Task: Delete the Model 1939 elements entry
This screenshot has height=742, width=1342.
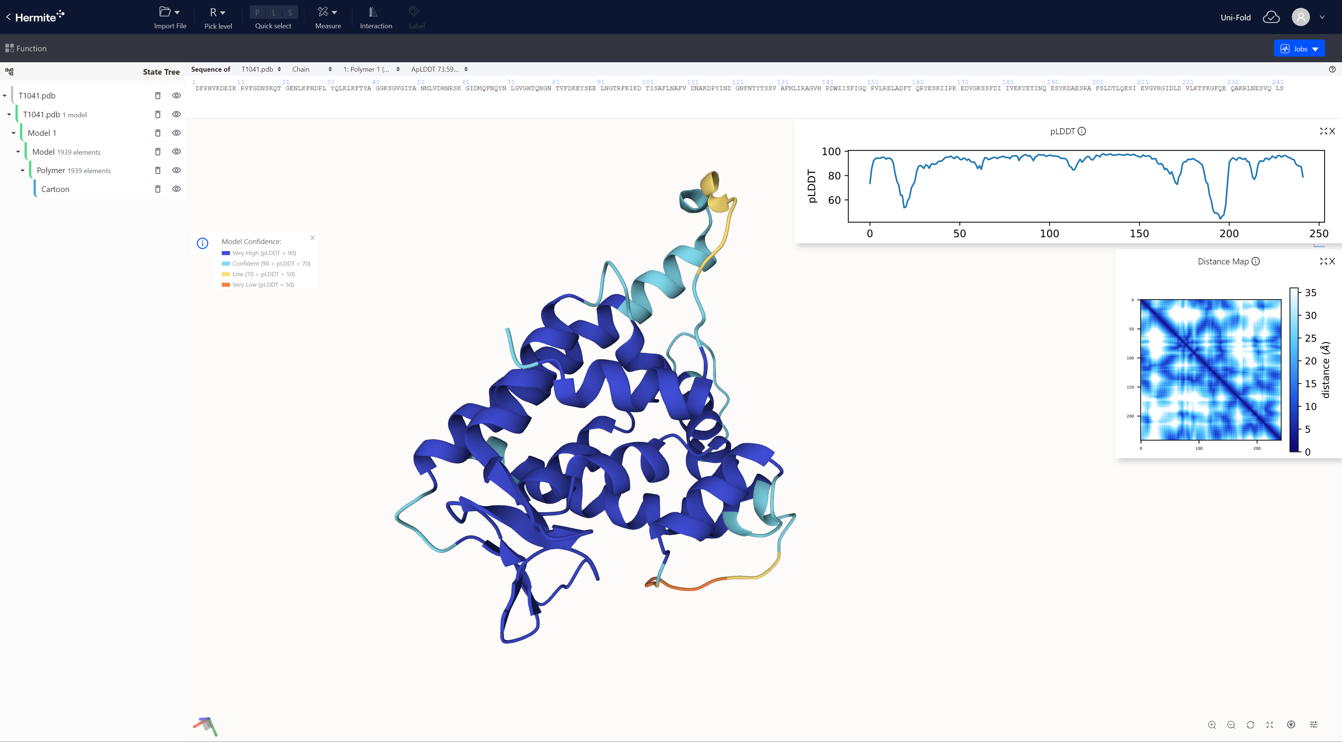Action: (158, 152)
